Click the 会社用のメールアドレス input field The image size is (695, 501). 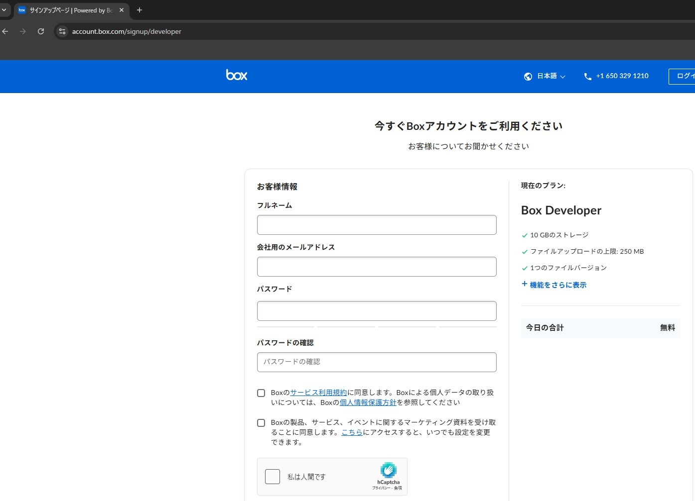pyautogui.click(x=377, y=267)
